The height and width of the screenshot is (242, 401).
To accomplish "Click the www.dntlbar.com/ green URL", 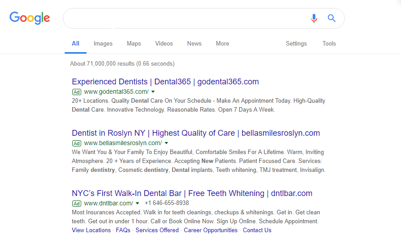I will (x=108, y=203).
